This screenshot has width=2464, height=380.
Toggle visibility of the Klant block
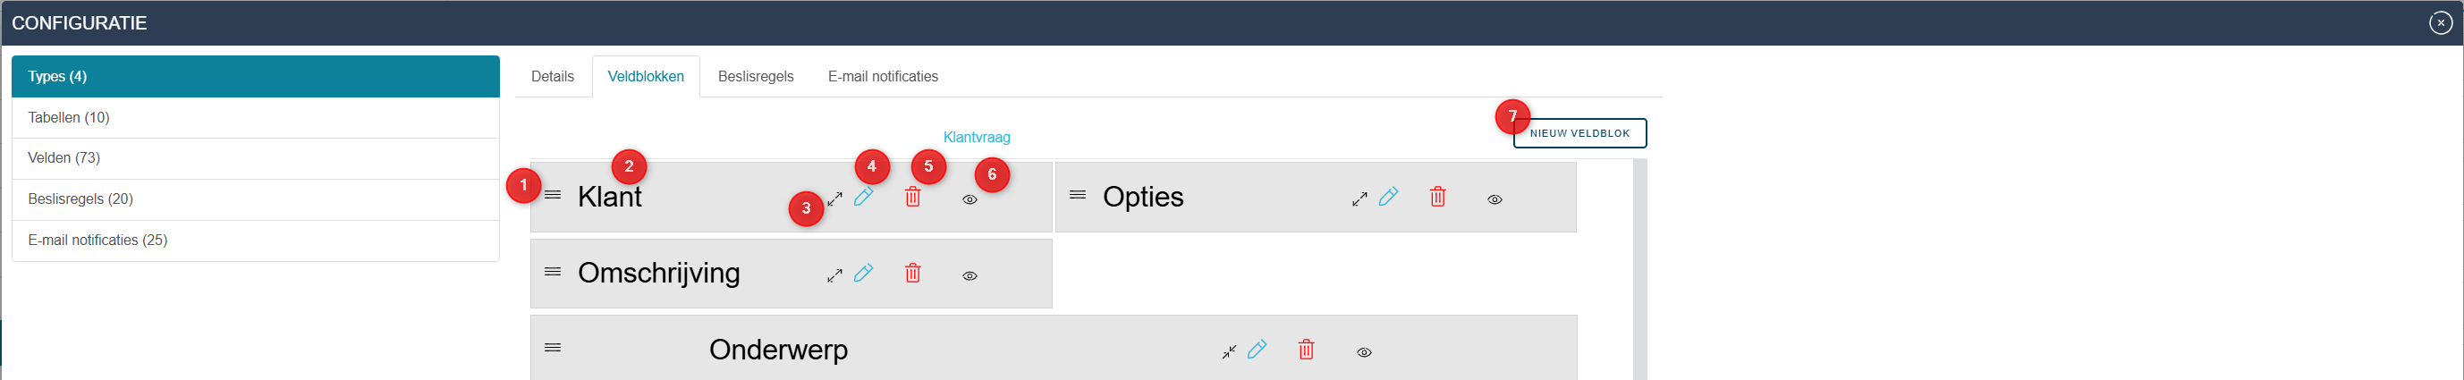970,199
